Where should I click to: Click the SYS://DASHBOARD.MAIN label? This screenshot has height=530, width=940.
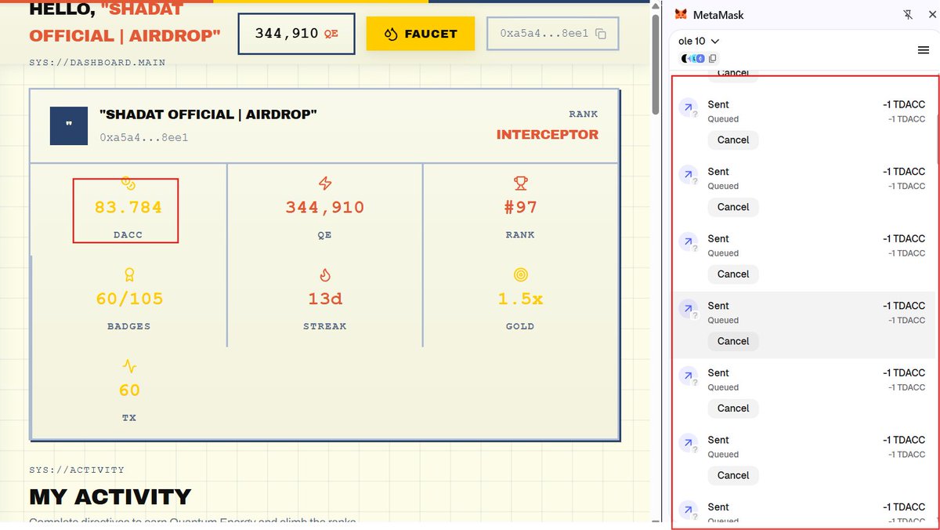(x=97, y=62)
